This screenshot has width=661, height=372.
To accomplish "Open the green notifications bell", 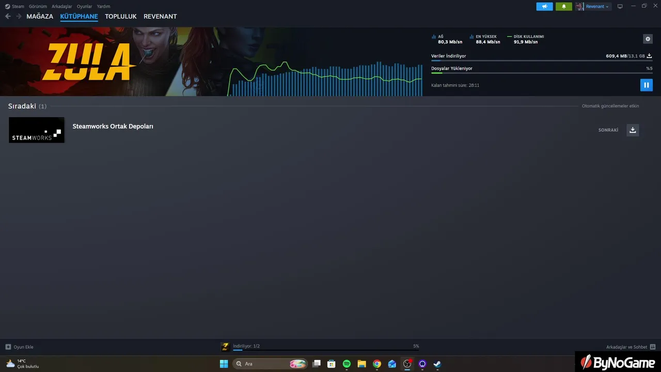I will click(x=563, y=6).
